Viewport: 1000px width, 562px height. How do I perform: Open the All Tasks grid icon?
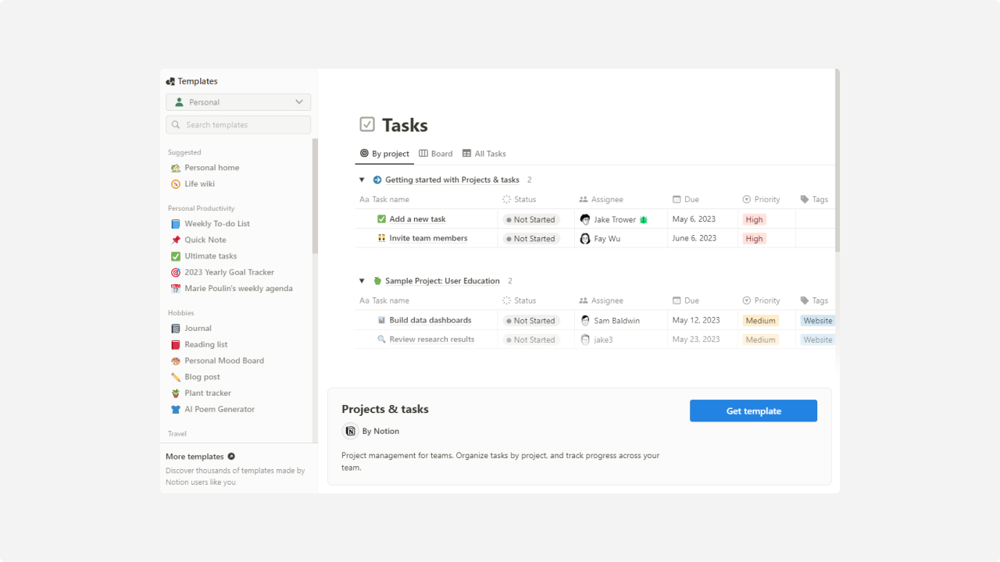coord(466,154)
